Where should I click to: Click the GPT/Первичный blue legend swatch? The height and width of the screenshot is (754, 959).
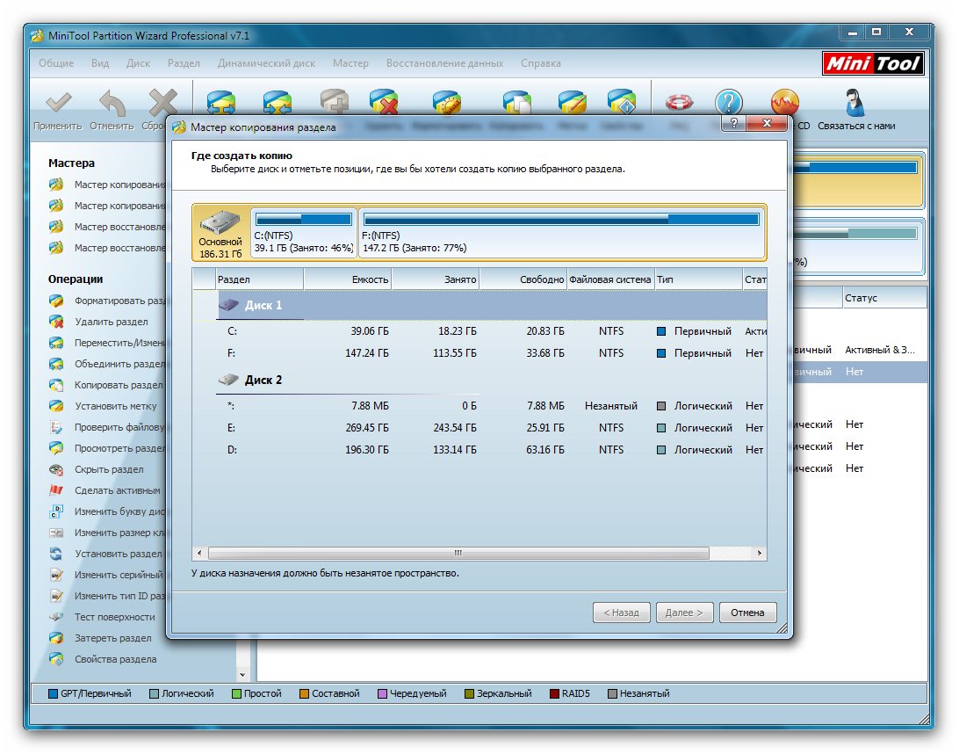pyautogui.click(x=53, y=694)
